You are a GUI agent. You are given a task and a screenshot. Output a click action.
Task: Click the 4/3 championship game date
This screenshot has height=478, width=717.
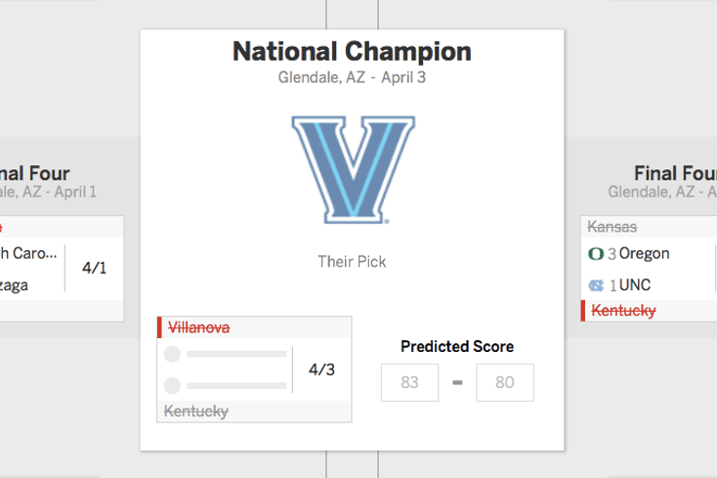click(321, 369)
